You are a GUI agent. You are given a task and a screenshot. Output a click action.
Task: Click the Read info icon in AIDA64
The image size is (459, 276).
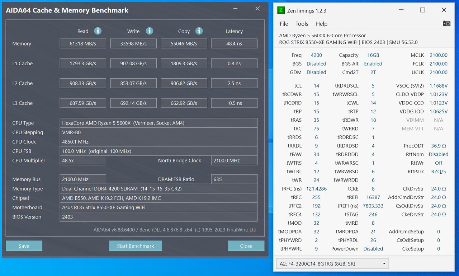pyautogui.click(x=98, y=31)
